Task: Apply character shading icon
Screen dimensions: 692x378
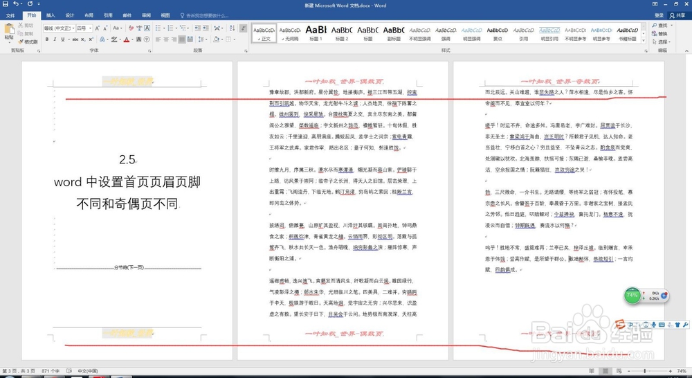Action: [x=138, y=39]
